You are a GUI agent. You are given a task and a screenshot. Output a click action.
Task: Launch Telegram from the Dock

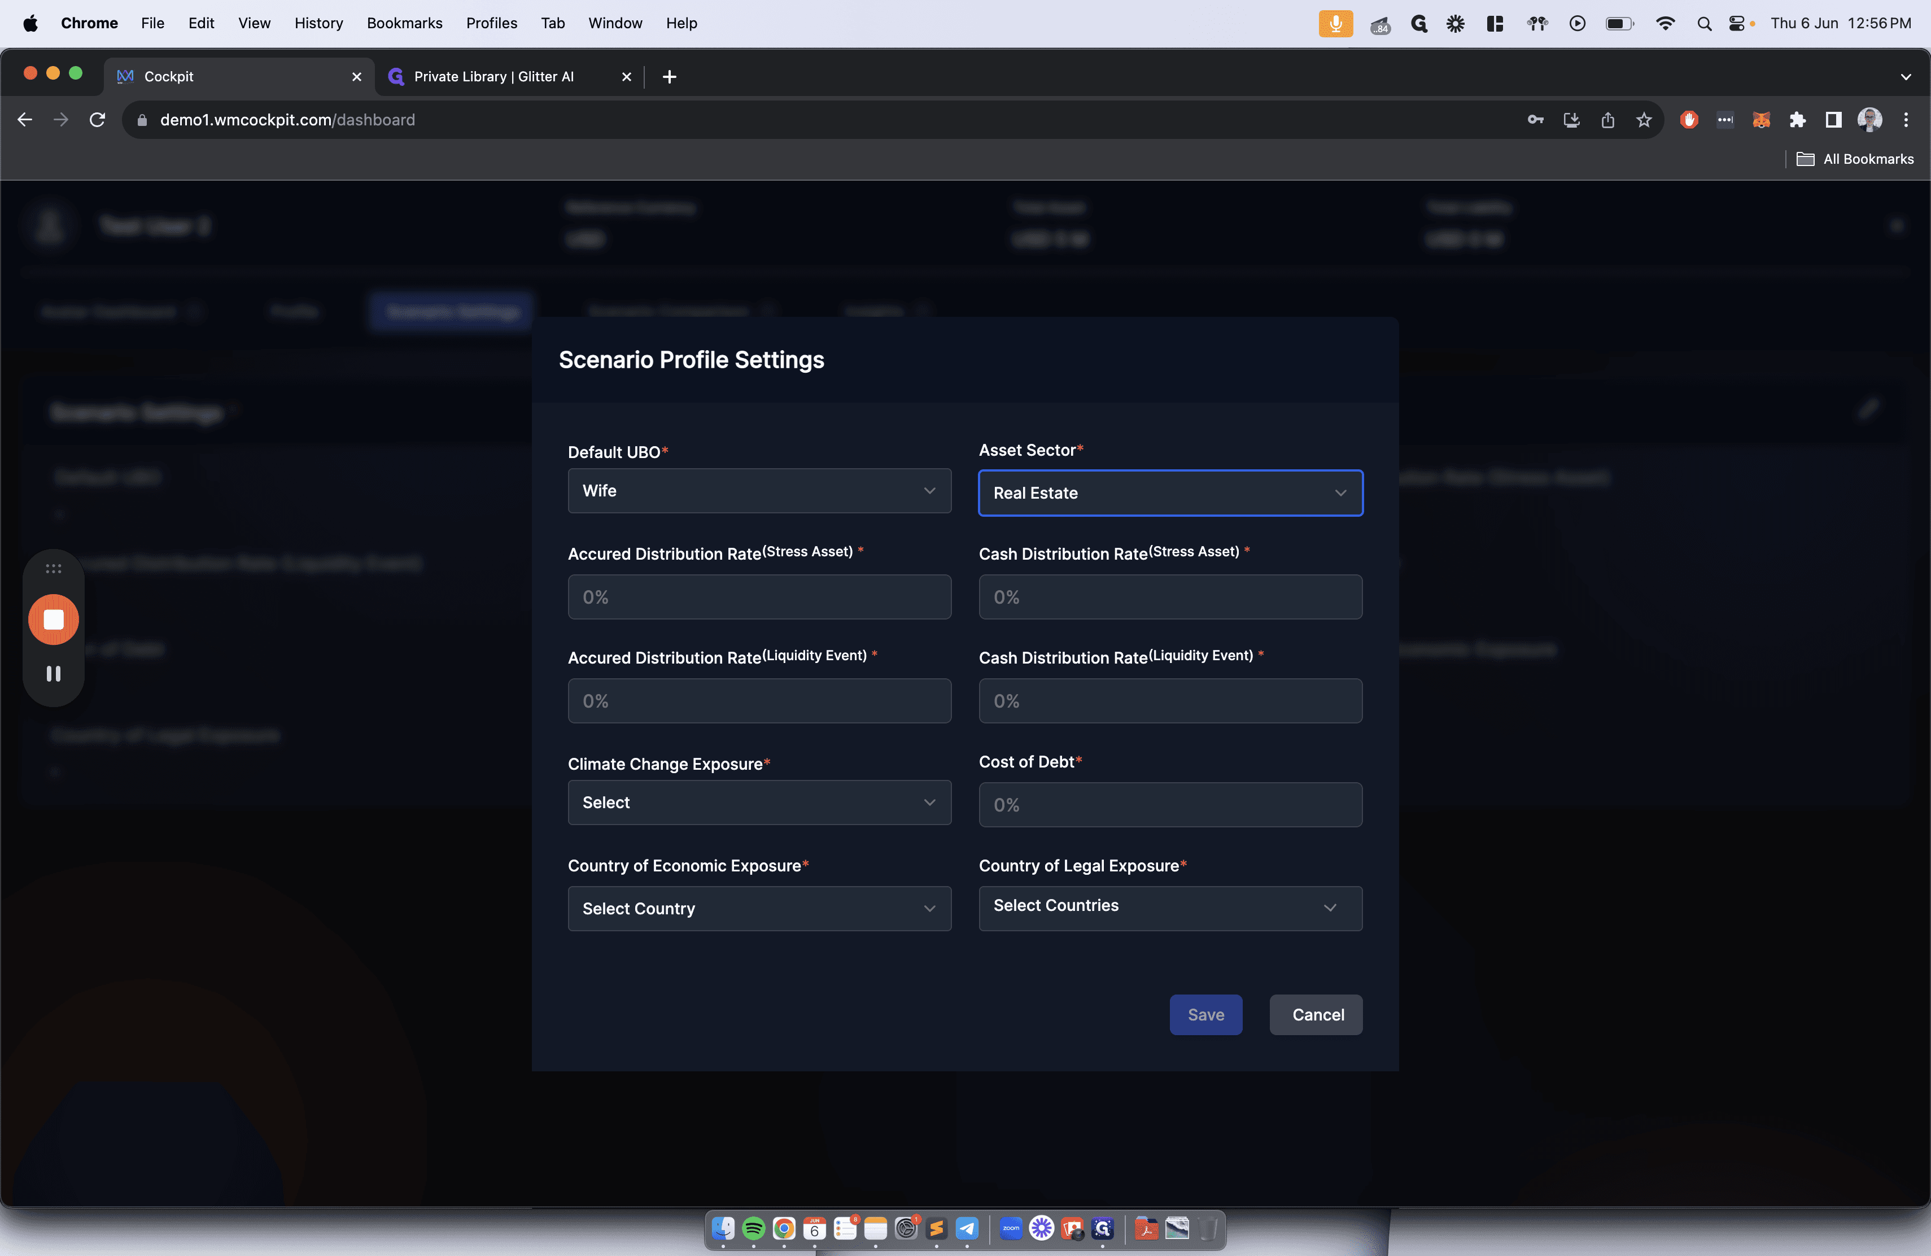[x=967, y=1228]
